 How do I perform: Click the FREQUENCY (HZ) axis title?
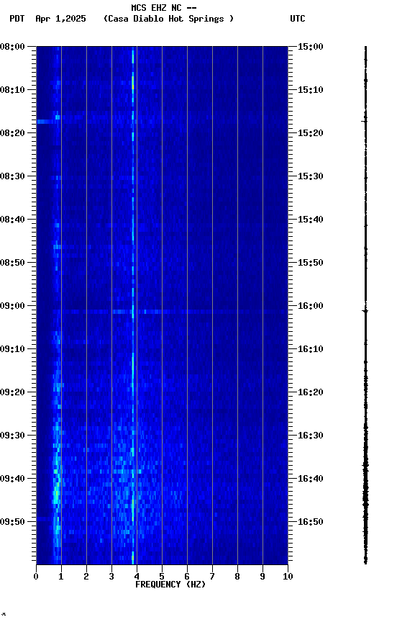170,585
